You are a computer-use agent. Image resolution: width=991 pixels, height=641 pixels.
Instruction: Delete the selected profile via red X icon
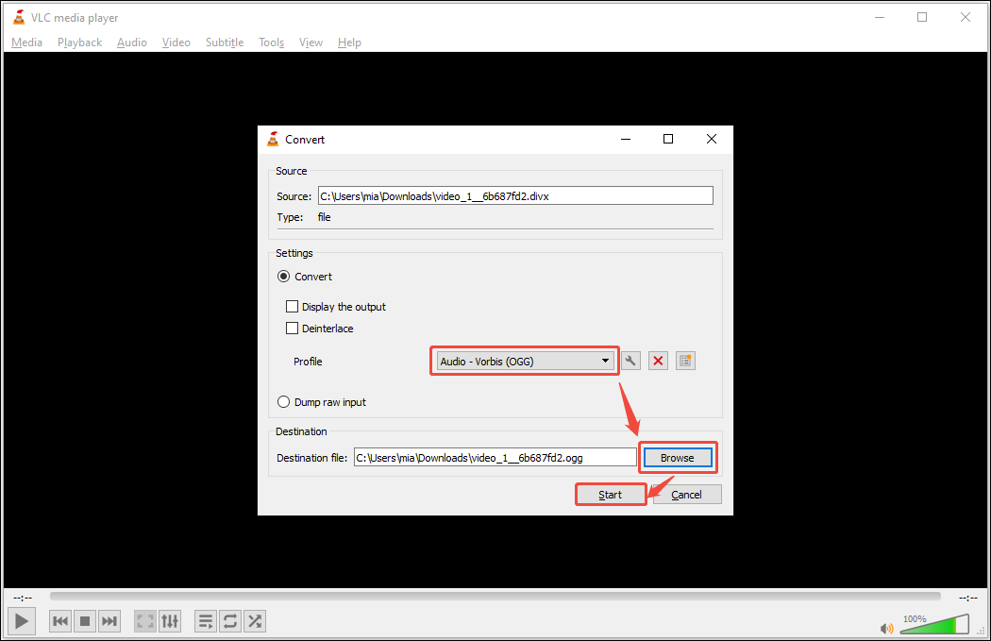click(x=658, y=361)
